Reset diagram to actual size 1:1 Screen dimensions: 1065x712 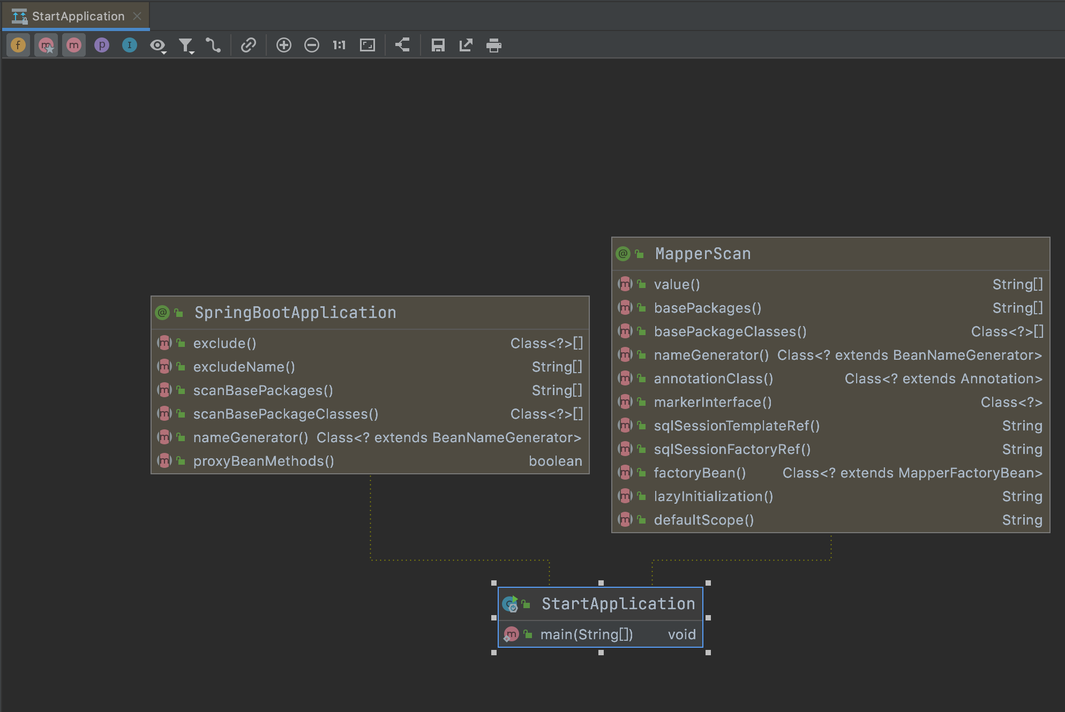[x=339, y=46]
